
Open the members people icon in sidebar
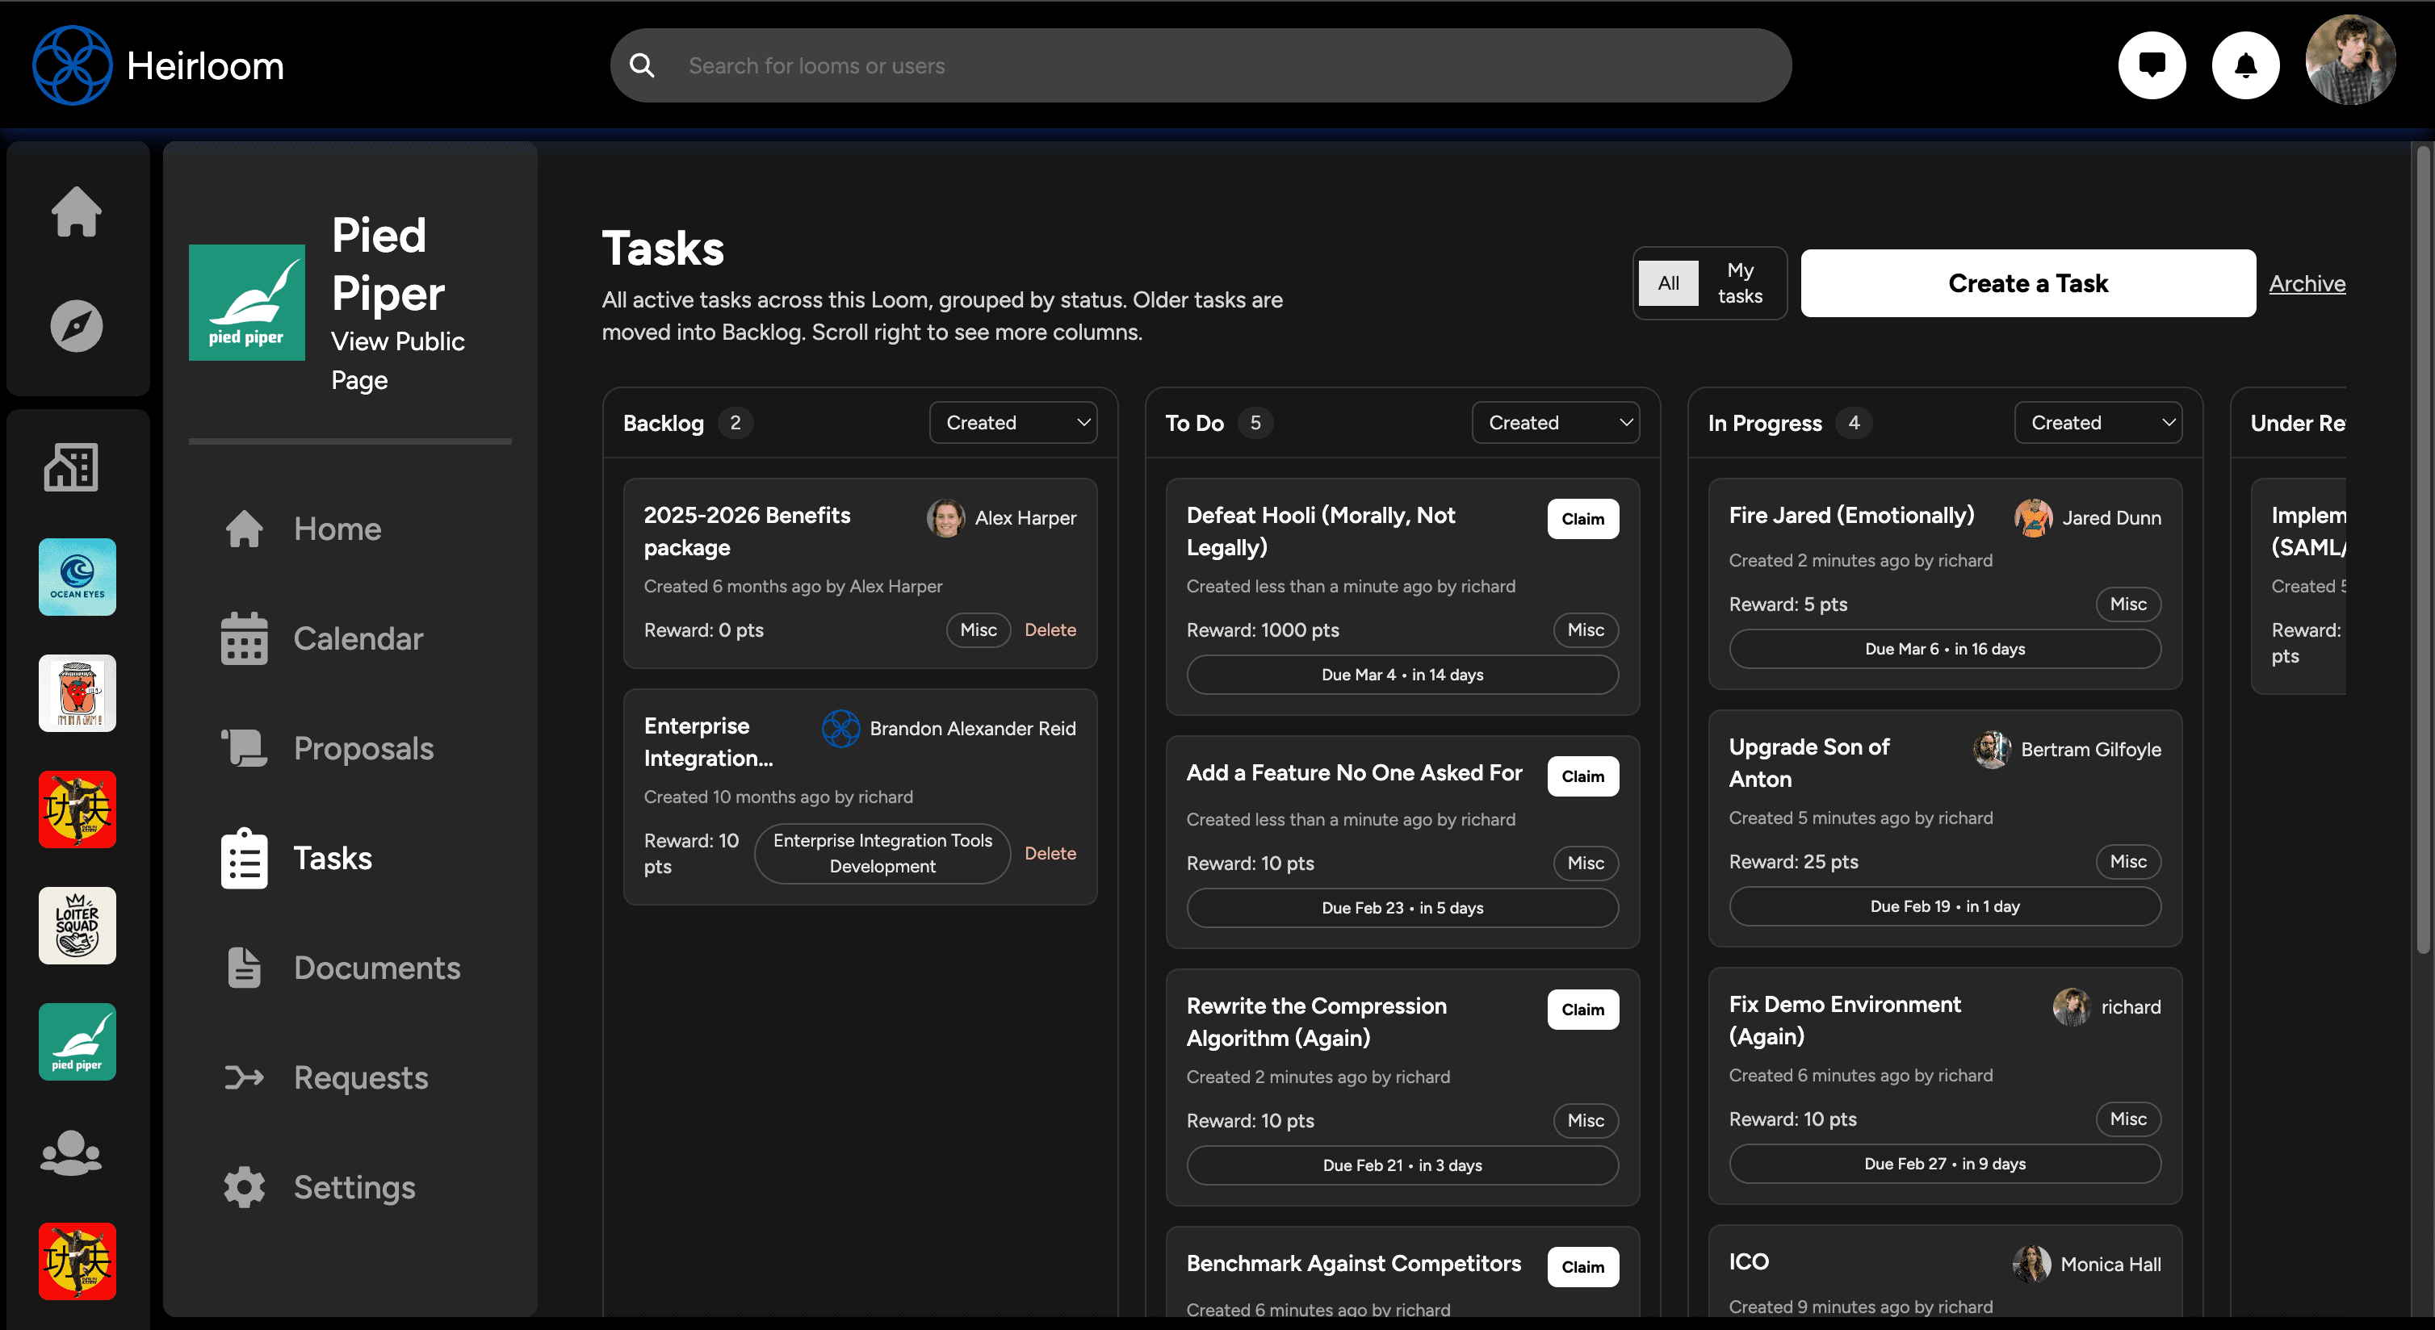pos(71,1152)
